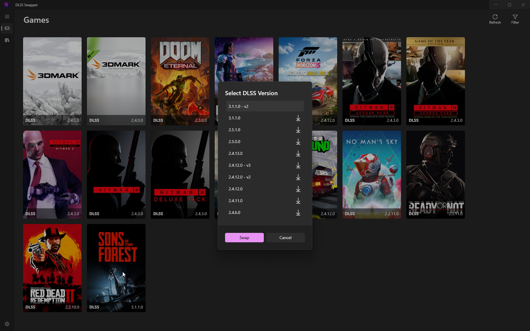Click the DLSS Swapper app icon
The width and height of the screenshot is (530, 331).
[7, 5]
